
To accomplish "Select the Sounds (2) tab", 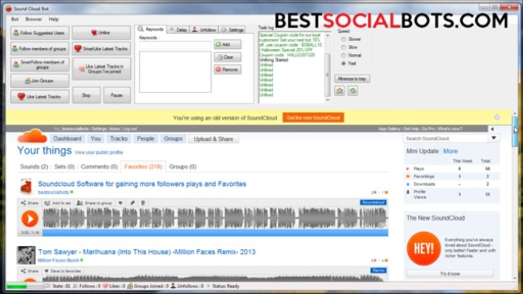I will [x=34, y=167].
